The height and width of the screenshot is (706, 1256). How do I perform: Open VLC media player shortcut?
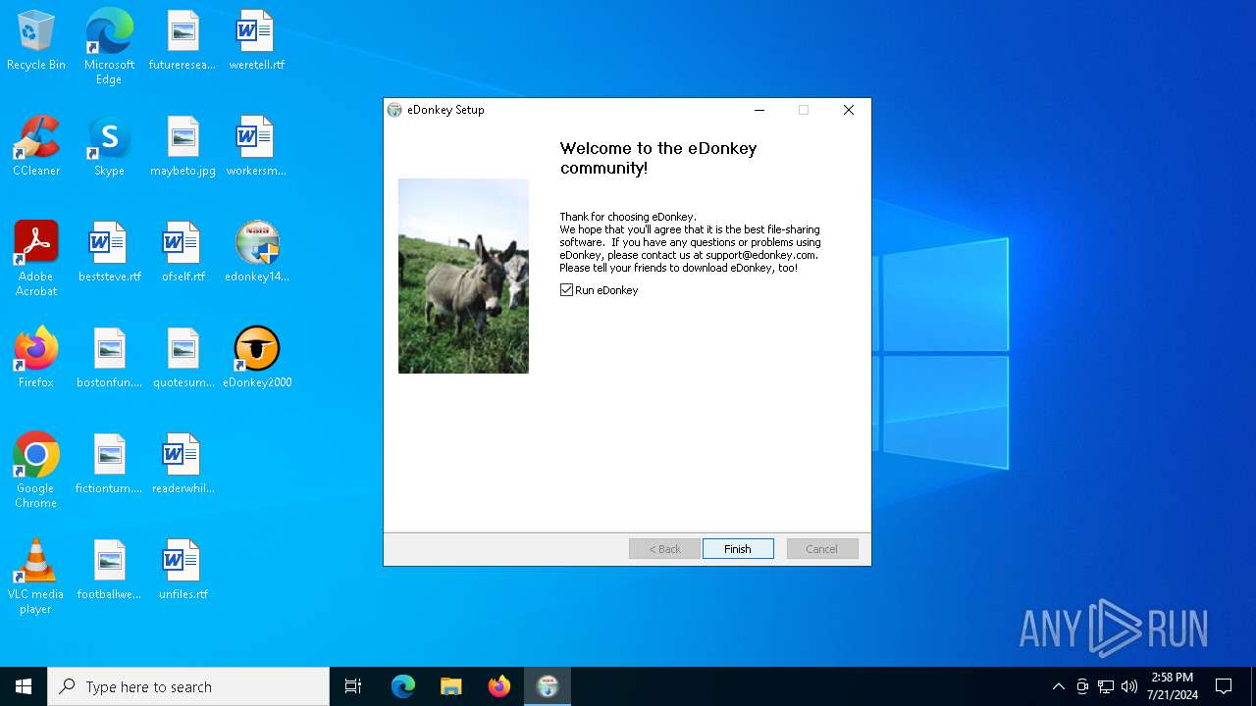point(36,577)
